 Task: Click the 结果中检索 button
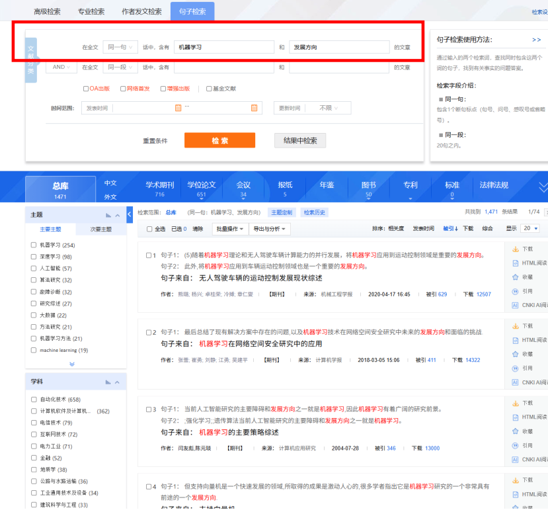[x=299, y=140]
